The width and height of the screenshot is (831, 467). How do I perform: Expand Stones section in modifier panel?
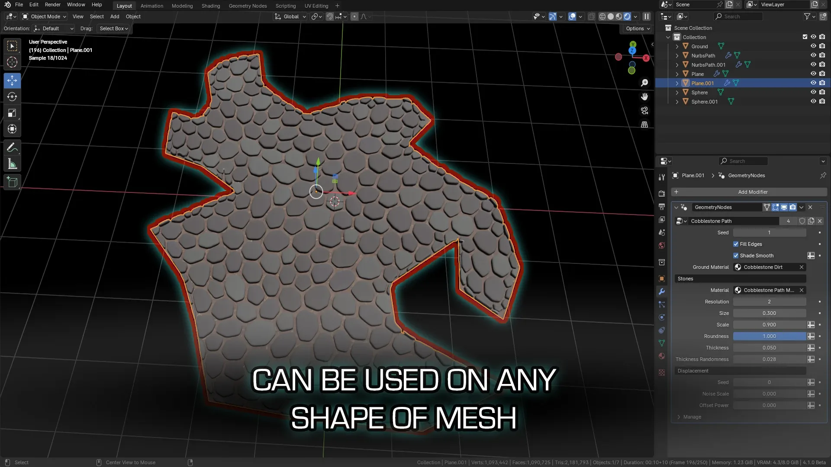pyautogui.click(x=685, y=278)
